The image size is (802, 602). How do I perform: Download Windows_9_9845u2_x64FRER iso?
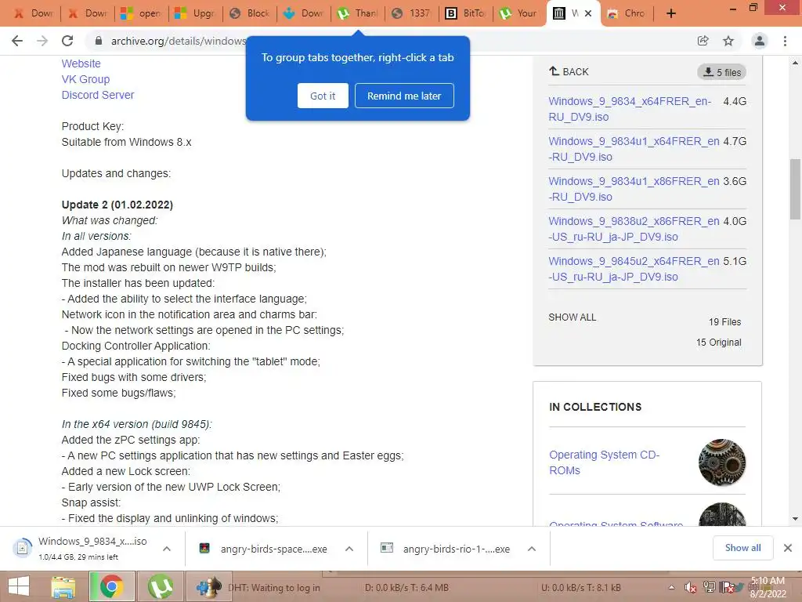[634, 269]
